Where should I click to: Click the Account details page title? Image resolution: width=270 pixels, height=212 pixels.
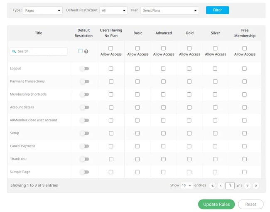(x=22, y=107)
